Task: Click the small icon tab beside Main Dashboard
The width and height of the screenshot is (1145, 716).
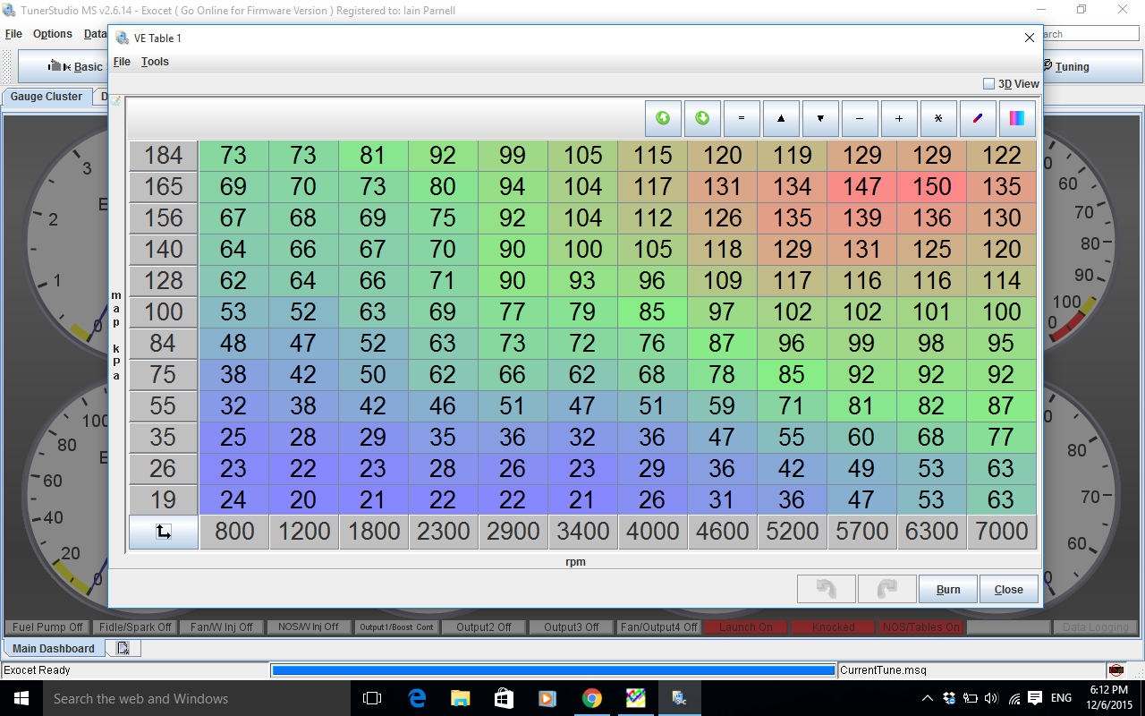Action: coord(123,648)
